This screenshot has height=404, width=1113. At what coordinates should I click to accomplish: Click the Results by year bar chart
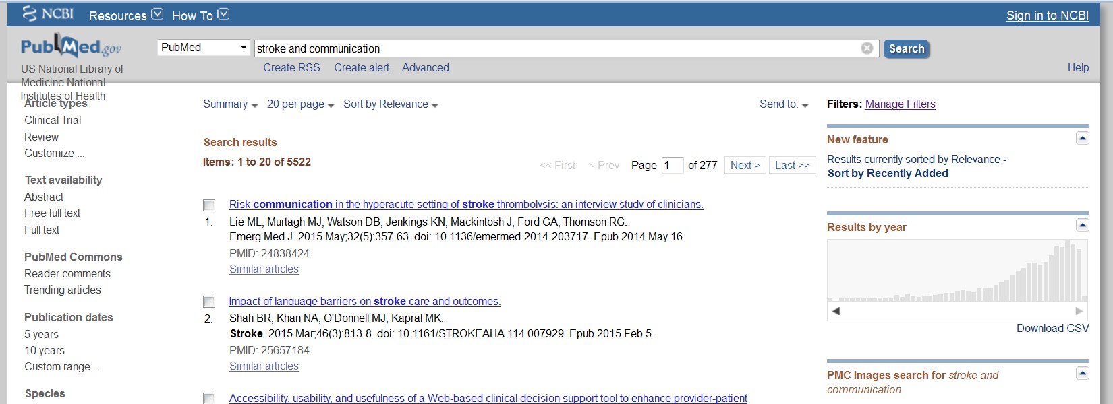pos(958,270)
